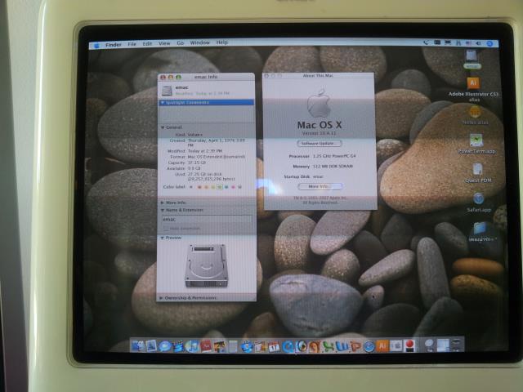The image size is (523, 392).
Task: Open Microsoft Excel green X Dock icon
Action: [329, 346]
